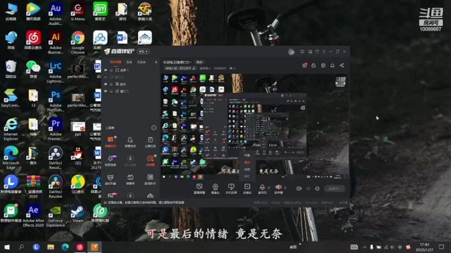Click 修改 to edit the room title
Screen dimensions: 451x253
point(200,62)
